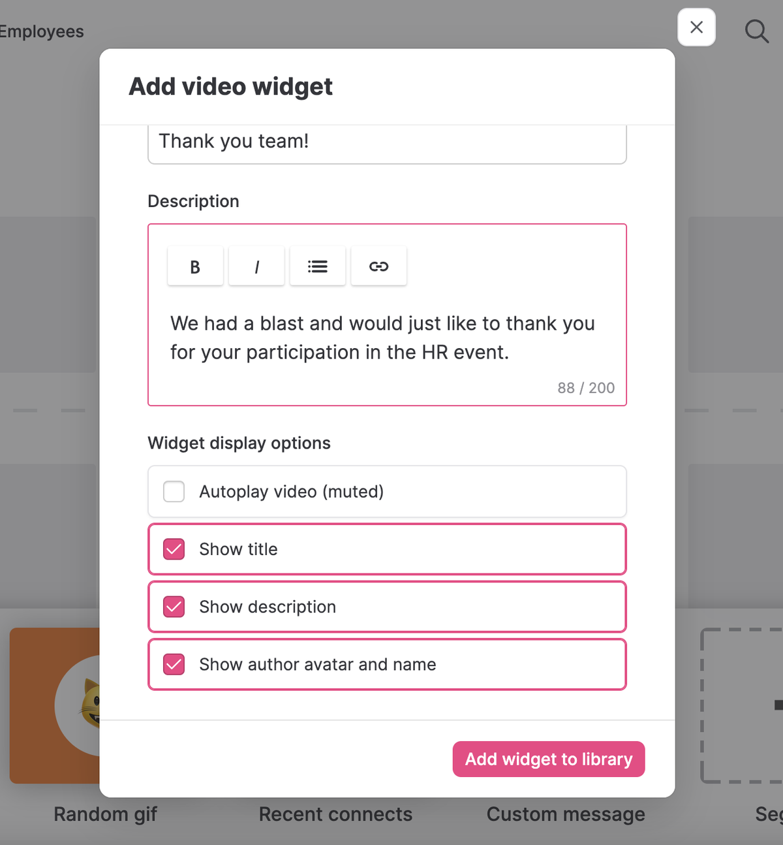Disable Show author avatar and name
Image resolution: width=783 pixels, height=845 pixels.
(174, 664)
